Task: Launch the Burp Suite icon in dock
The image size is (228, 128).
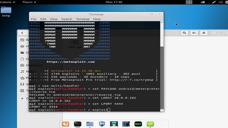Action: tap(126, 124)
